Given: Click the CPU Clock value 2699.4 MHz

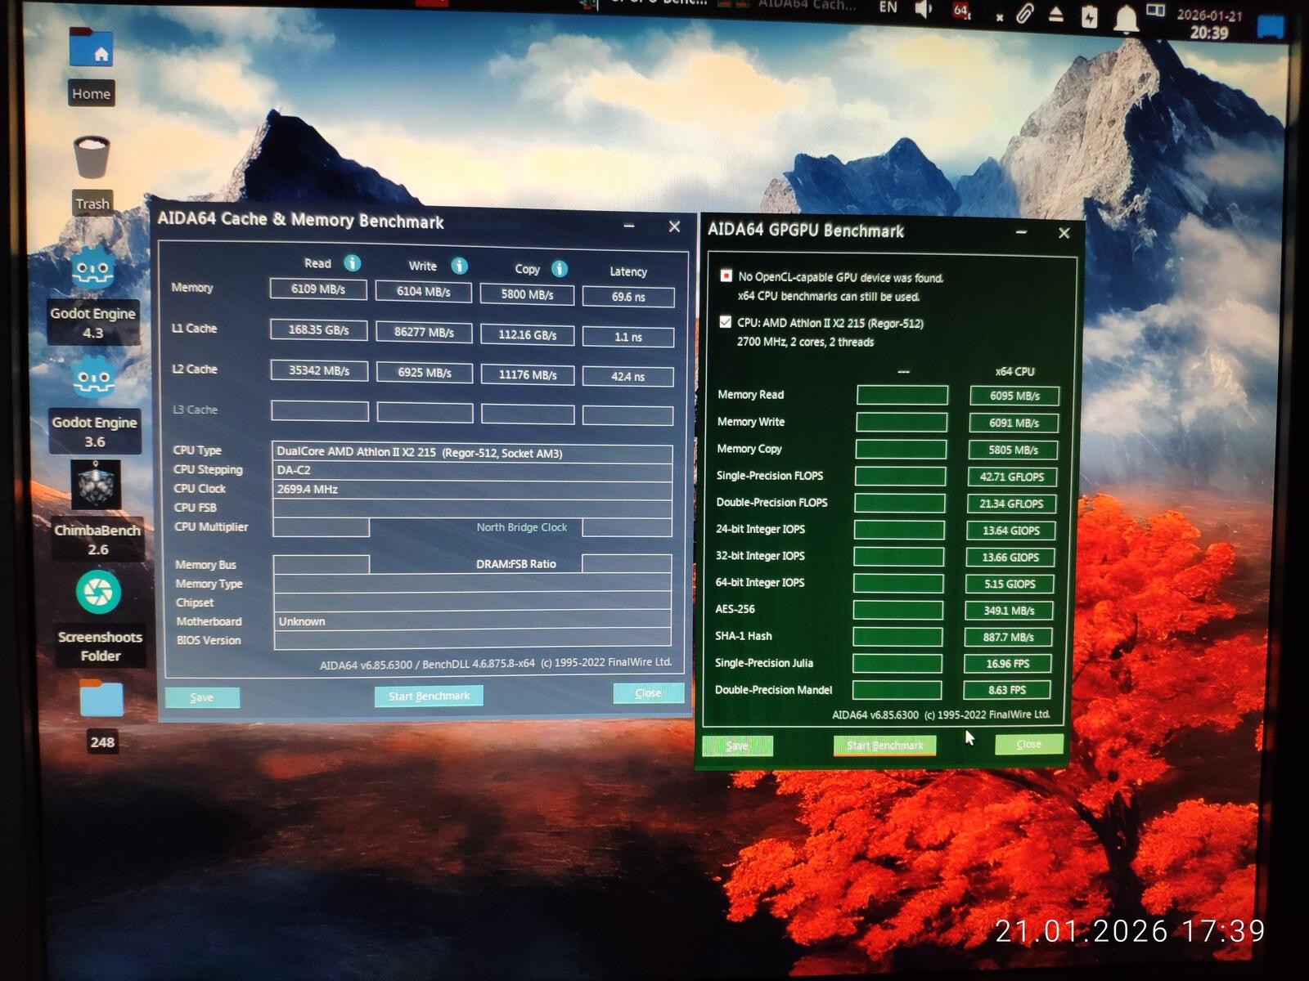Looking at the screenshot, I should tap(472, 490).
